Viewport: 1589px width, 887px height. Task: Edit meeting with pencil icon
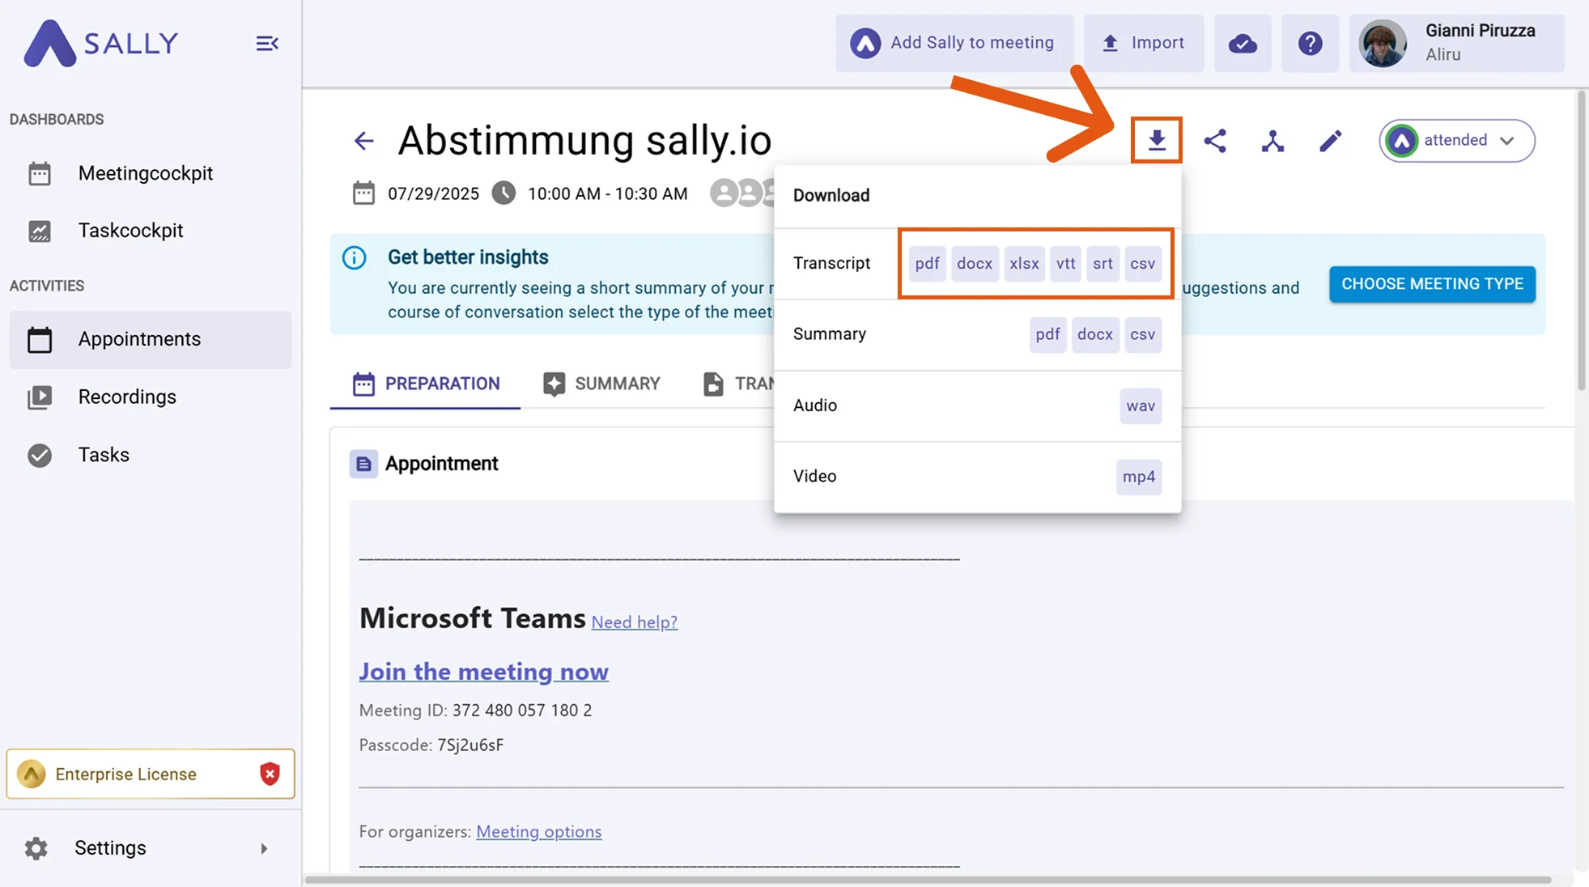coord(1330,141)
